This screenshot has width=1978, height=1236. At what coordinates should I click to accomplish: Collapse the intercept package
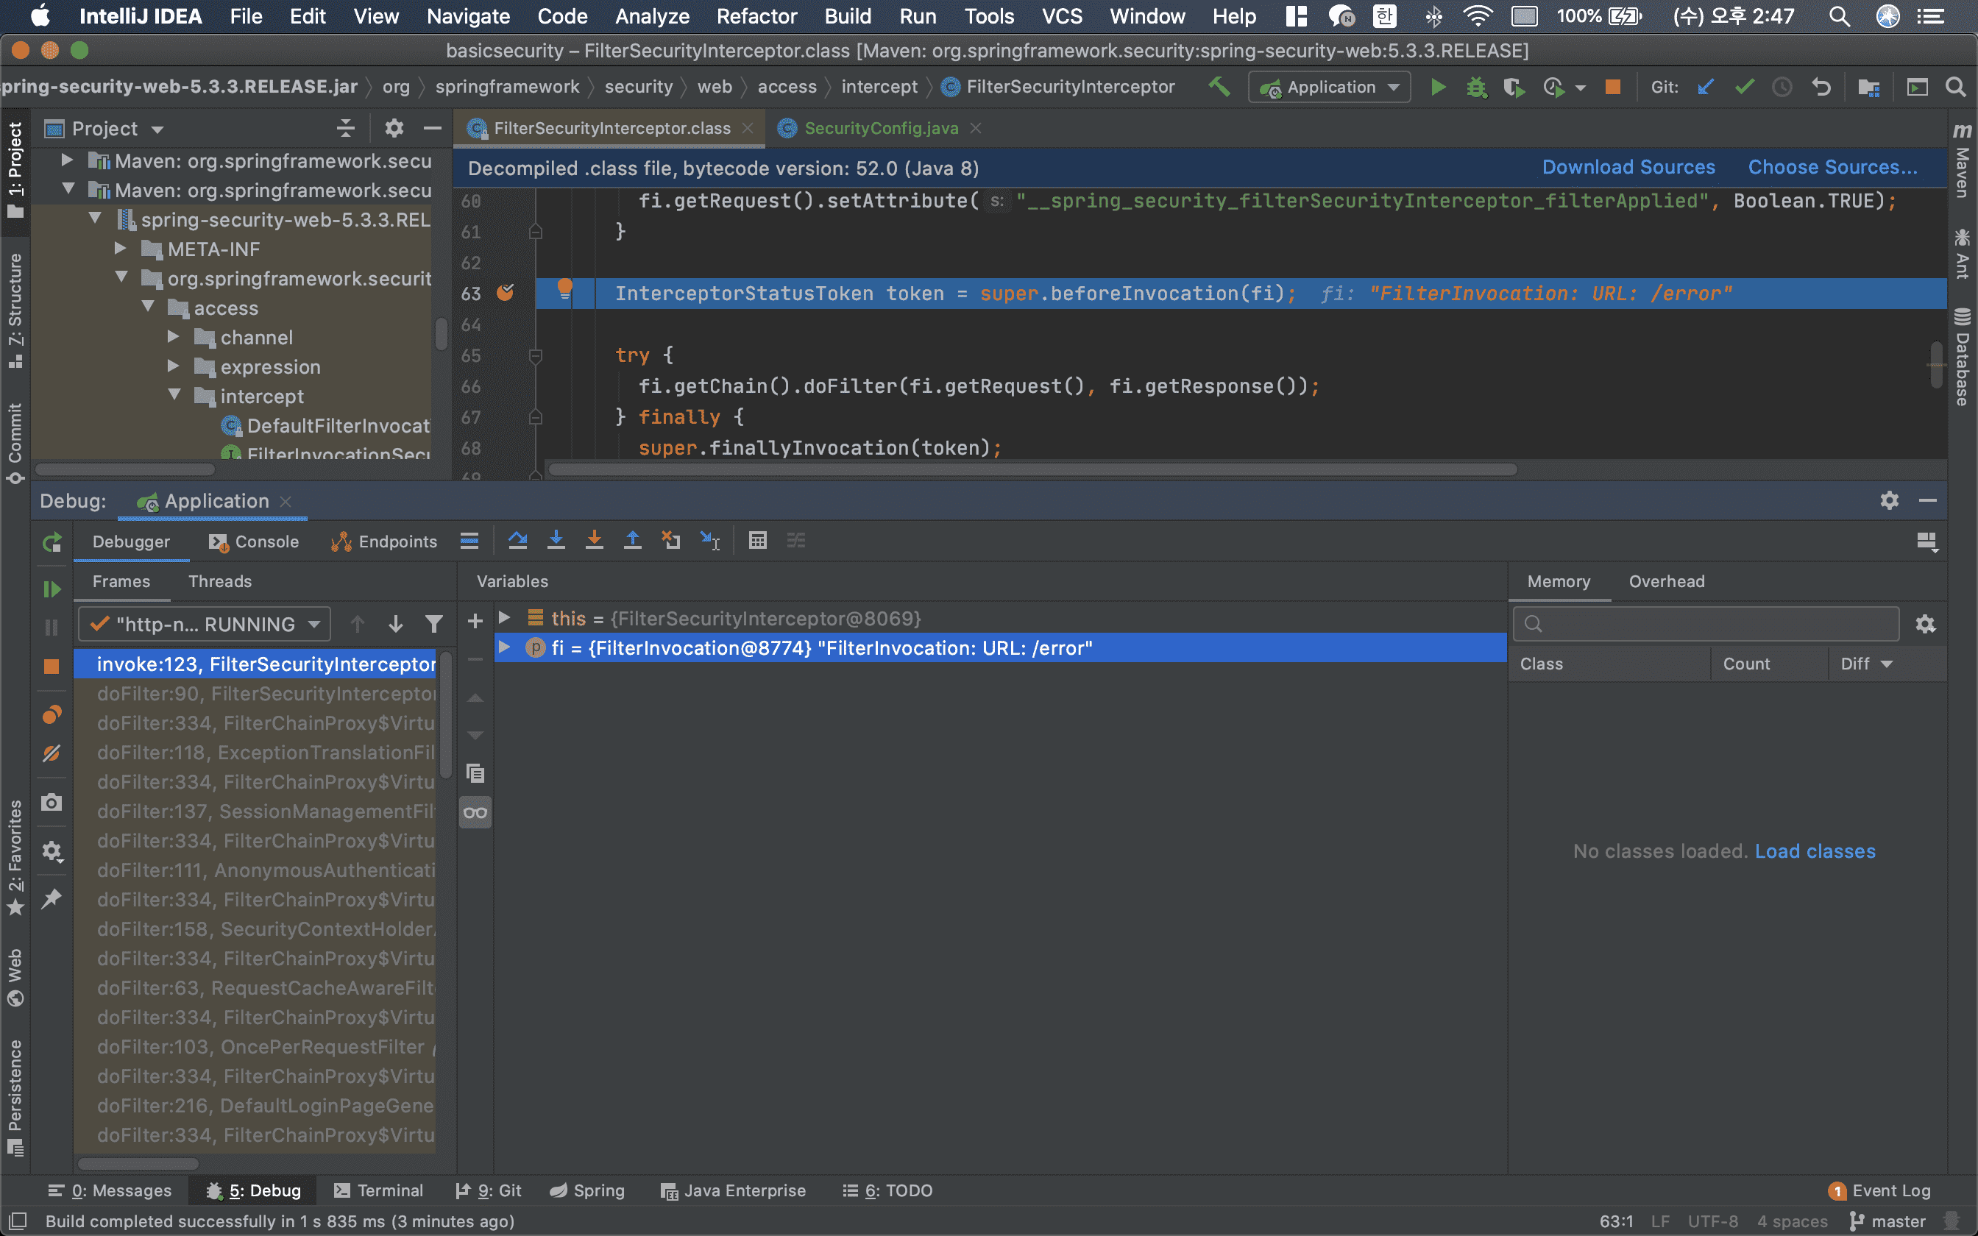point(173,396)
